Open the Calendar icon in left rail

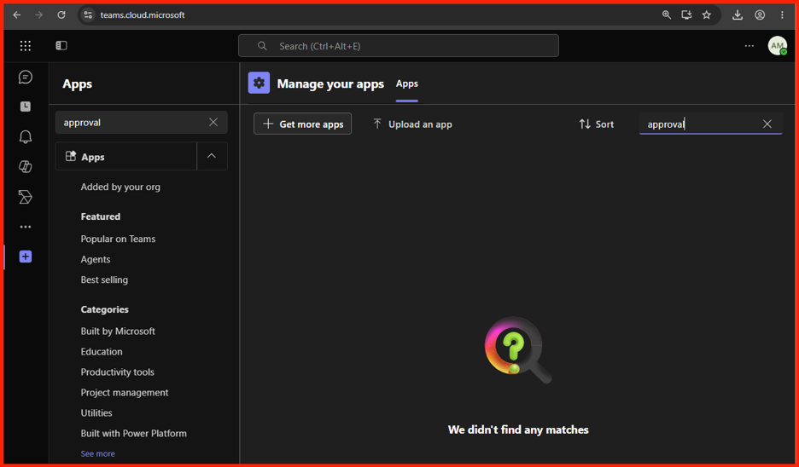pos(25,107)
